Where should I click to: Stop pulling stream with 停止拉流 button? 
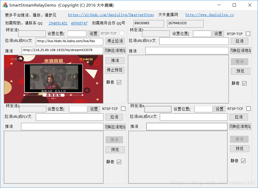point(115,41)
